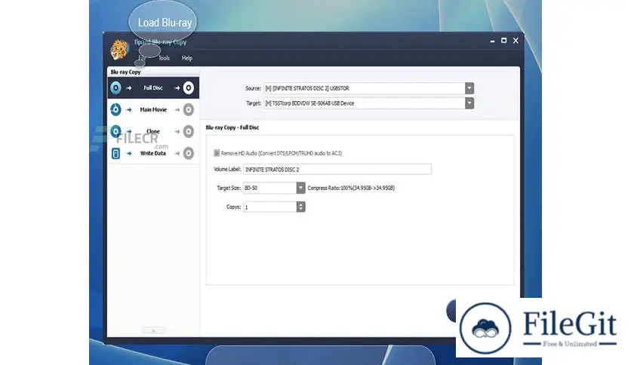Select the Write Data copy mode

pyautogui.click(x=153, y=153)
